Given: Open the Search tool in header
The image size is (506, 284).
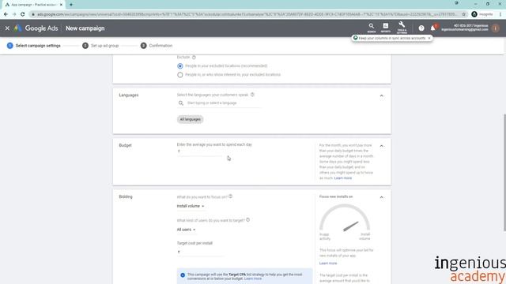Looking at the screenshot, I should click(372, 28).
